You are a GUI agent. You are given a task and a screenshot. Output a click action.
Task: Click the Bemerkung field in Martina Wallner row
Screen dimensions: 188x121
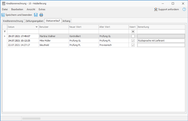161,36
